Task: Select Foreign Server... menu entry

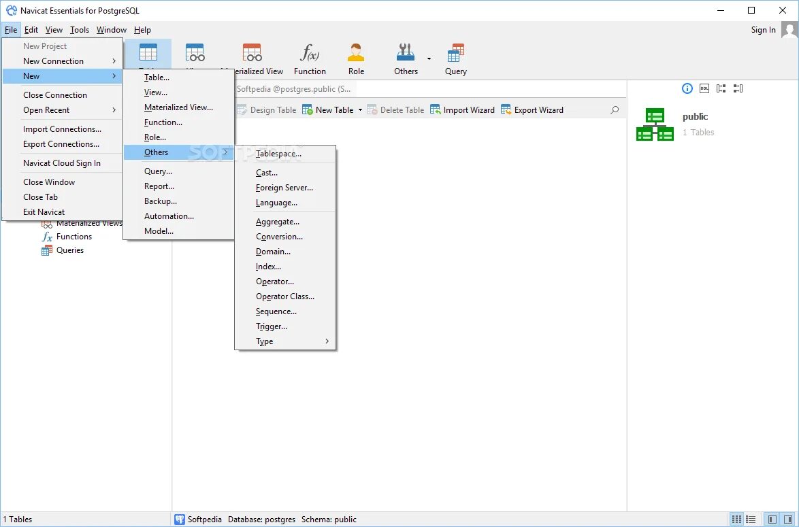Action: tap(285, 188)
